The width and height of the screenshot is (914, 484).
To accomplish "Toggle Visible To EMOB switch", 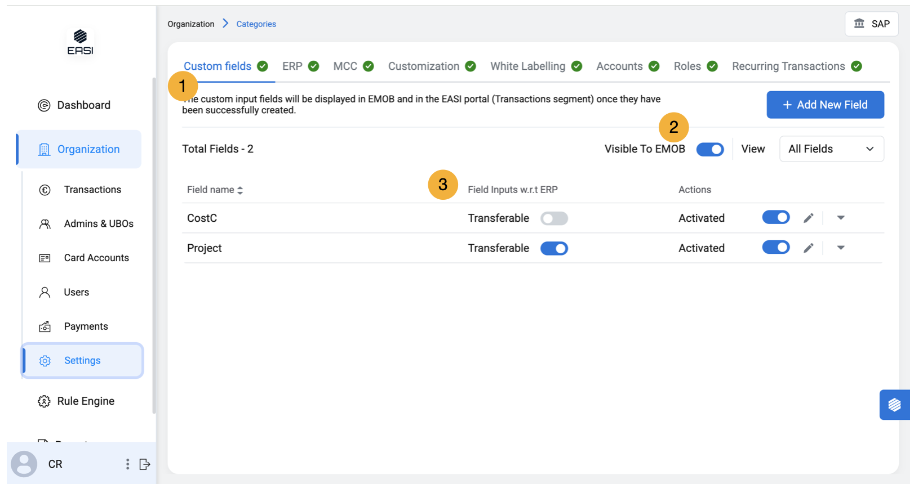I will (709, 149).
